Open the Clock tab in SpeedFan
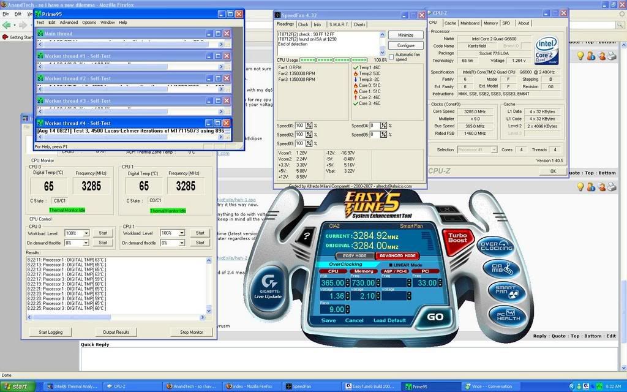This screenshot has width=627, height=392. tap(303, 24)
